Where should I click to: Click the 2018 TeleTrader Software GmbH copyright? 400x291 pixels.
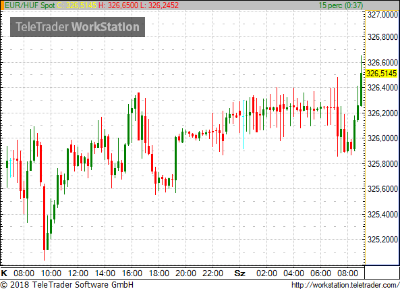(67, 285)
